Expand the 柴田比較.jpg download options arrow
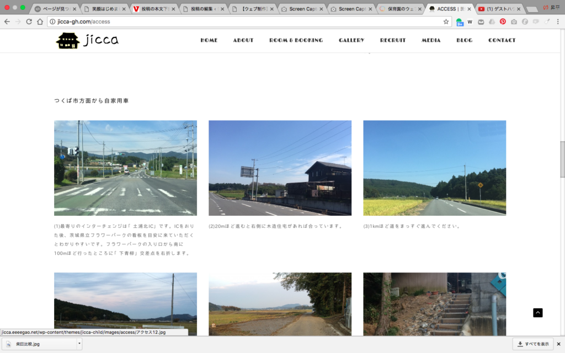The image size is (565, 353). tap(79, 344)
